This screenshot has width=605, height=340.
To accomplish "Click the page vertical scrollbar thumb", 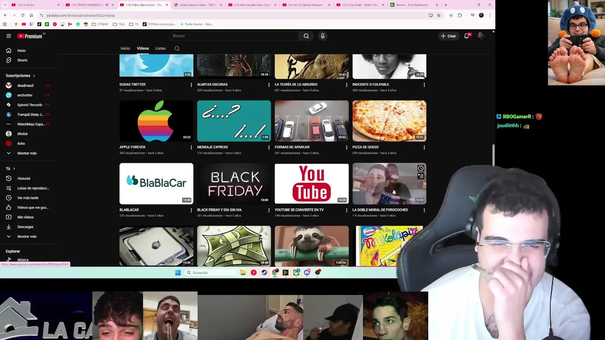I will pyautogui.click(x=493, y=156).
